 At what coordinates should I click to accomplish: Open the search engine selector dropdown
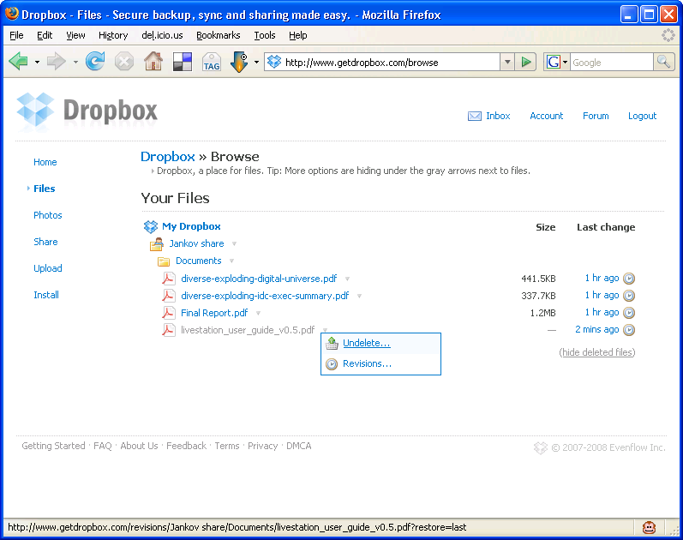click(x=565, y=62)
